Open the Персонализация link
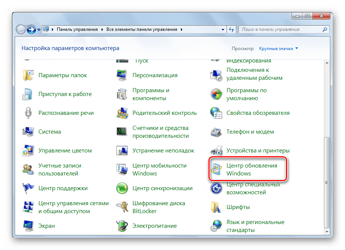Viewport: 345px width, 250px height. click(x=155, y=75)
